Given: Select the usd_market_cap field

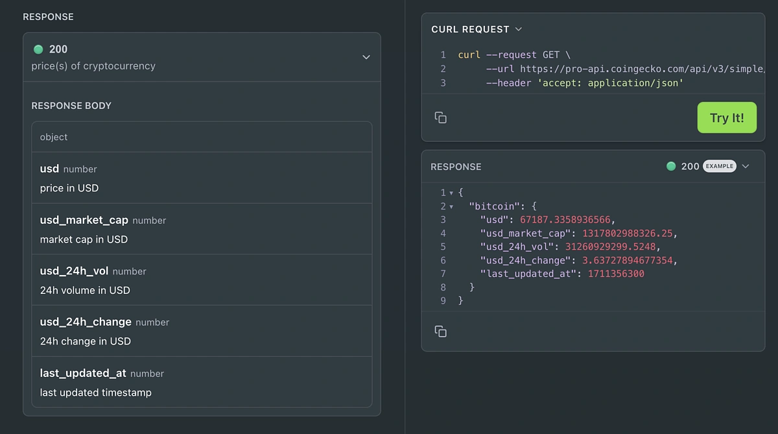Looking at the screenshot, I should tap(84, 220).
